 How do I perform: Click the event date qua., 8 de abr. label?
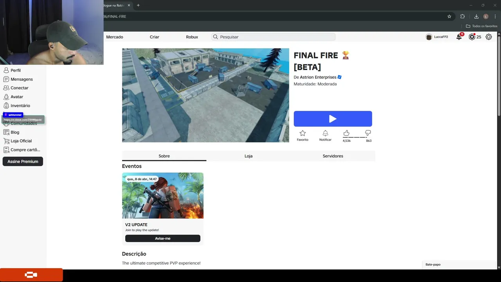[142, 179]
